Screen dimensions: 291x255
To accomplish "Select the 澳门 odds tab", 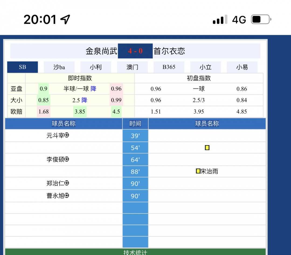I will (x=132, y=67).
